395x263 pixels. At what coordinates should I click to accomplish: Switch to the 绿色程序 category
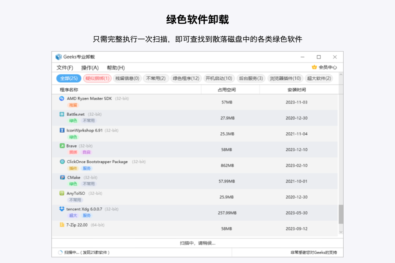(x=185, y=78)
